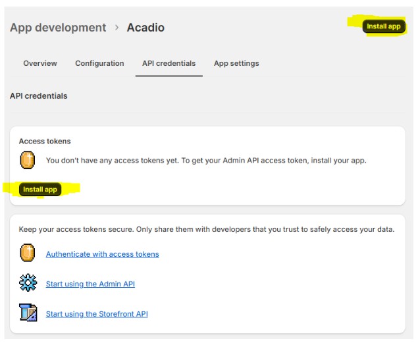The height and width of the screenshot is (345, 418).
Task: Navigate back to App development breadcrumb
Action: pyautogui.click(x=58, y=28)
